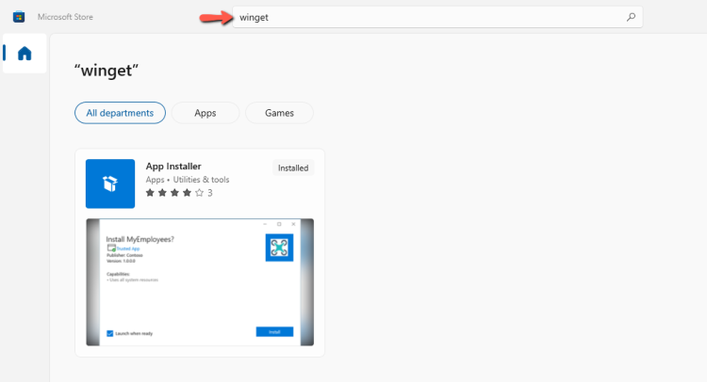Click maximize icon in the preview window
707x382 pixels.
pos(279,224)
